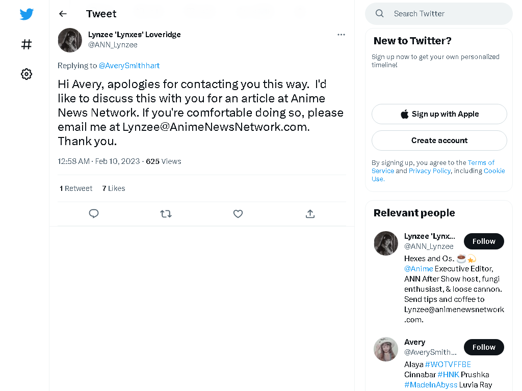View the 7 Likes list
The width and height of the screenshot is (522, 391).
click(114, 188)
